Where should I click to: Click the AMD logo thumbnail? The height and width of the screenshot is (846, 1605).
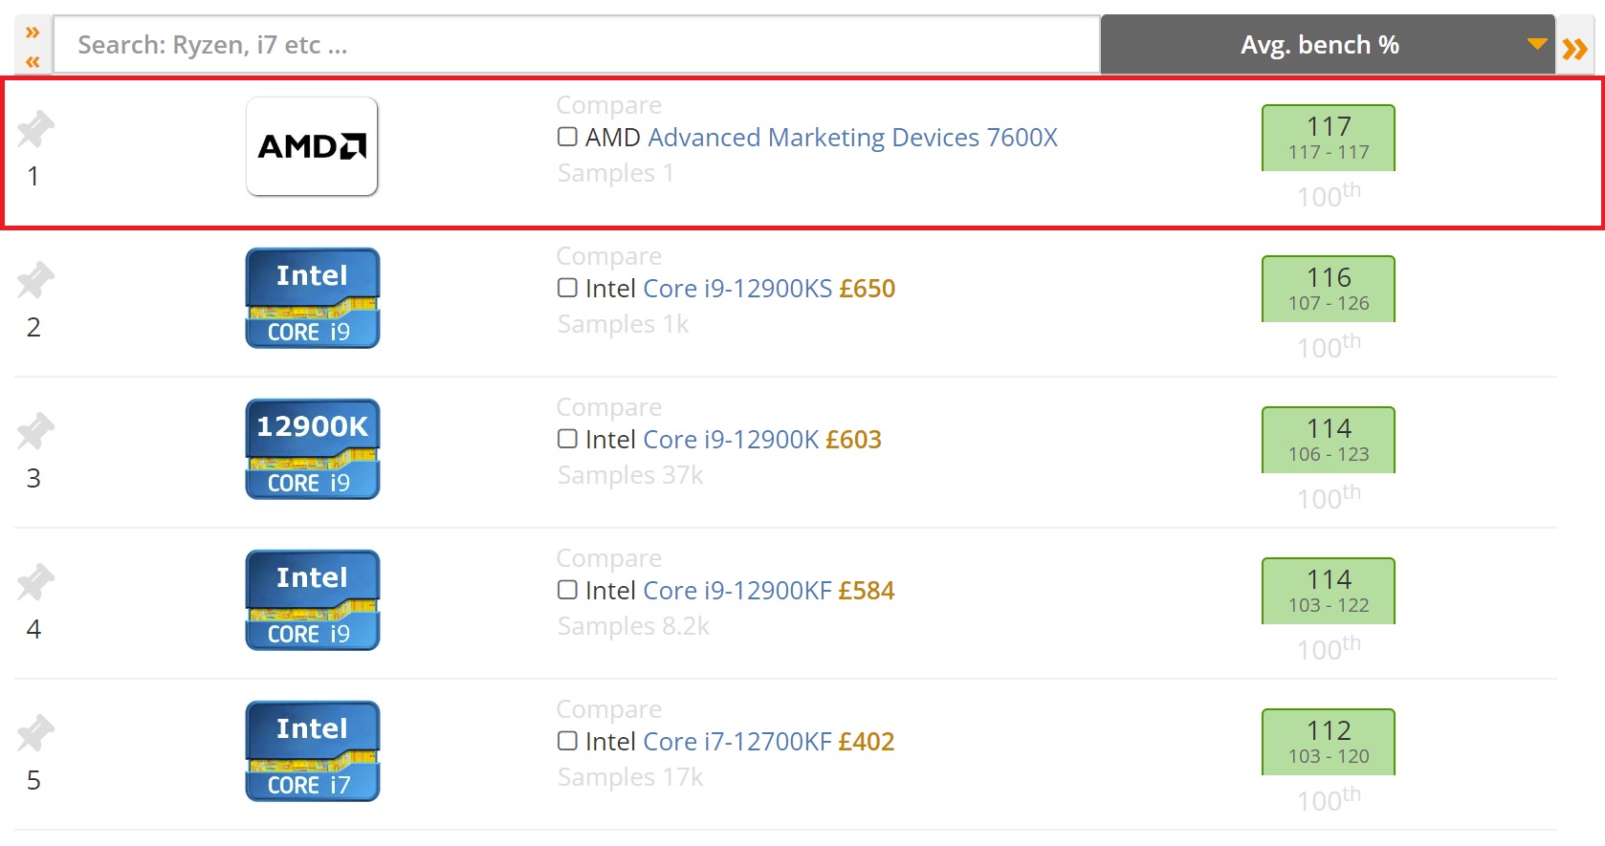312,146
